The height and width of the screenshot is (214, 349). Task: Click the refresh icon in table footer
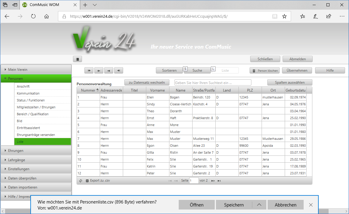tap(80, 181)
